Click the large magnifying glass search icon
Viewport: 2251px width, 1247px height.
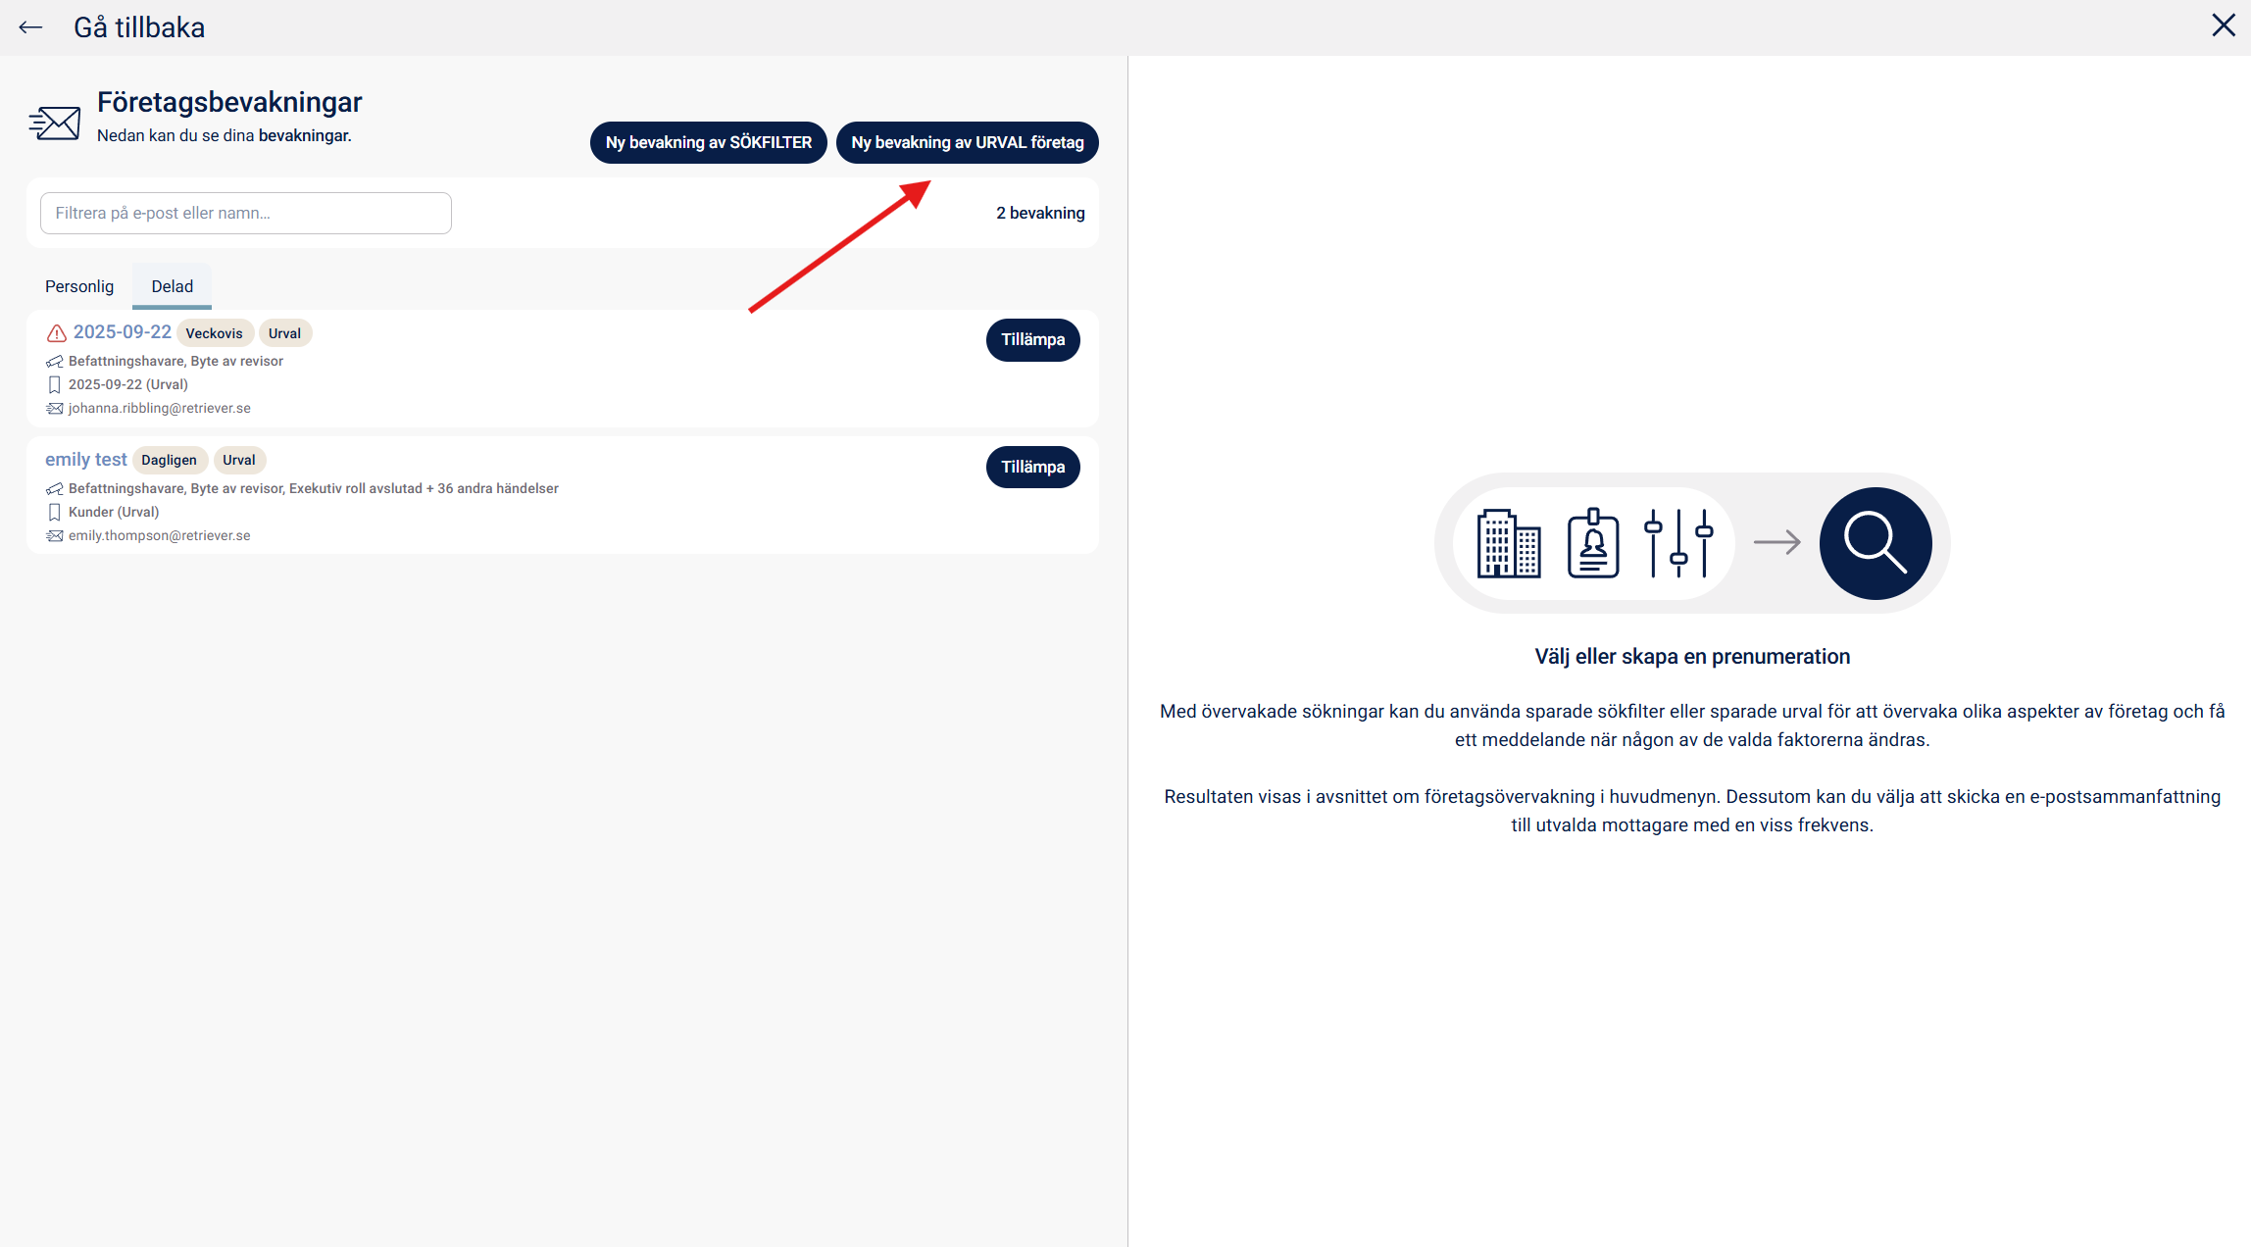(1875, 543)
